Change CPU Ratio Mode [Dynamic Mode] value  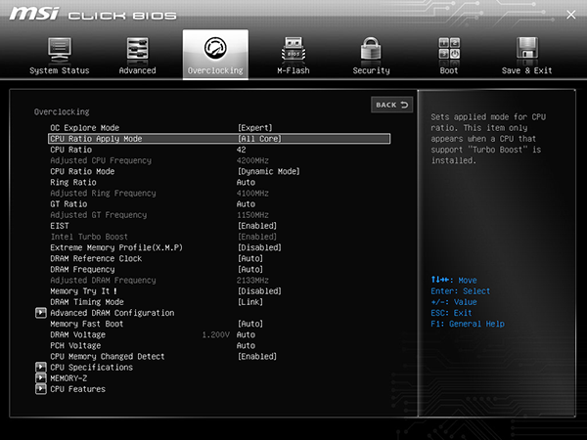[268, 171]
